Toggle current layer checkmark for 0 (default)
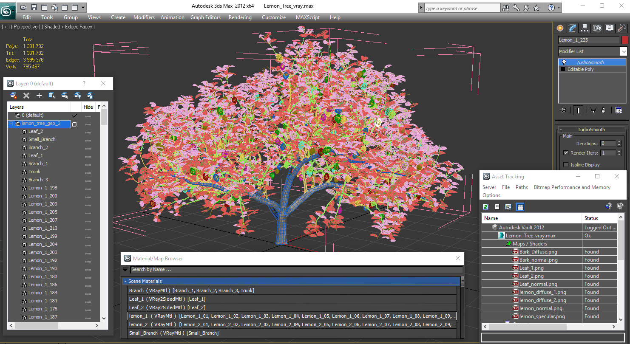This screenshot has height=344, width=630. coord(74,116)
